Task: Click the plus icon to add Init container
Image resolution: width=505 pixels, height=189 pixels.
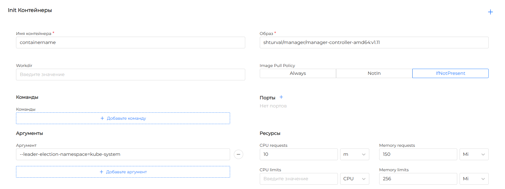Action: point(490,12)
